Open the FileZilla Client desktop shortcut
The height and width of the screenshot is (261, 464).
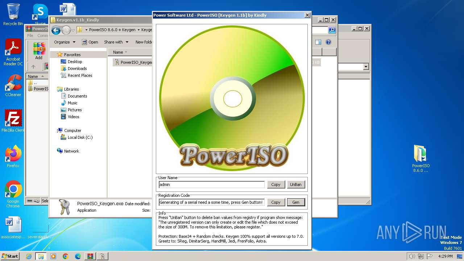point(13,121)
